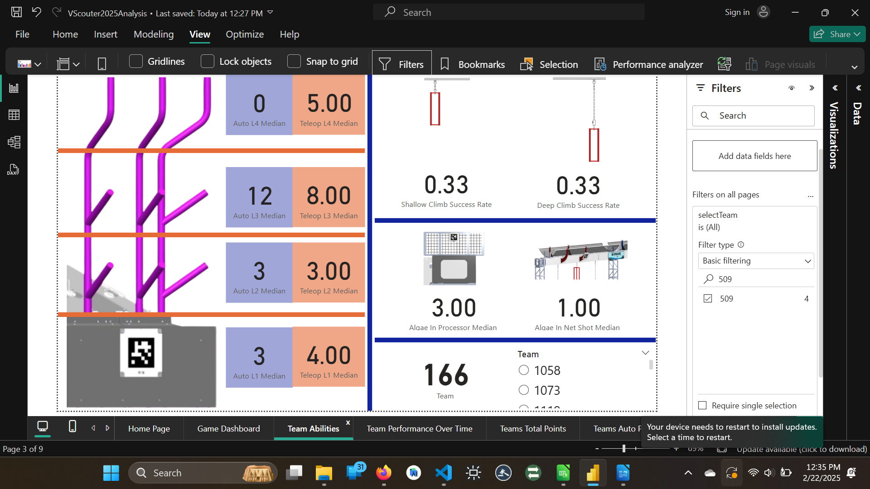Expand the Team slicer dropdown chevron
Viewport: 870px width, 489px height.
(645, 353)
